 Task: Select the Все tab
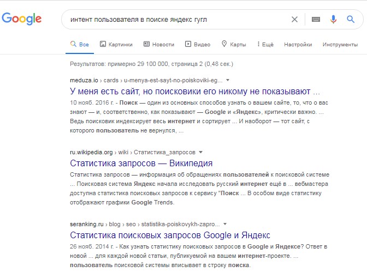pyautogui.click(x=80, y=44)
